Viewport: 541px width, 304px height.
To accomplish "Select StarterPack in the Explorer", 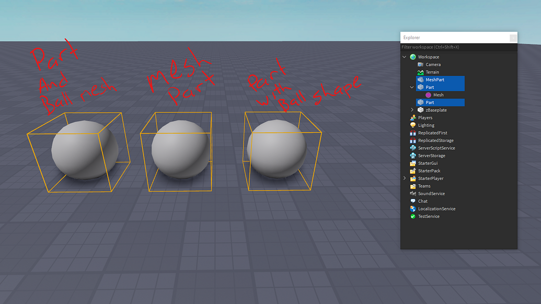I will click(429, 170).
